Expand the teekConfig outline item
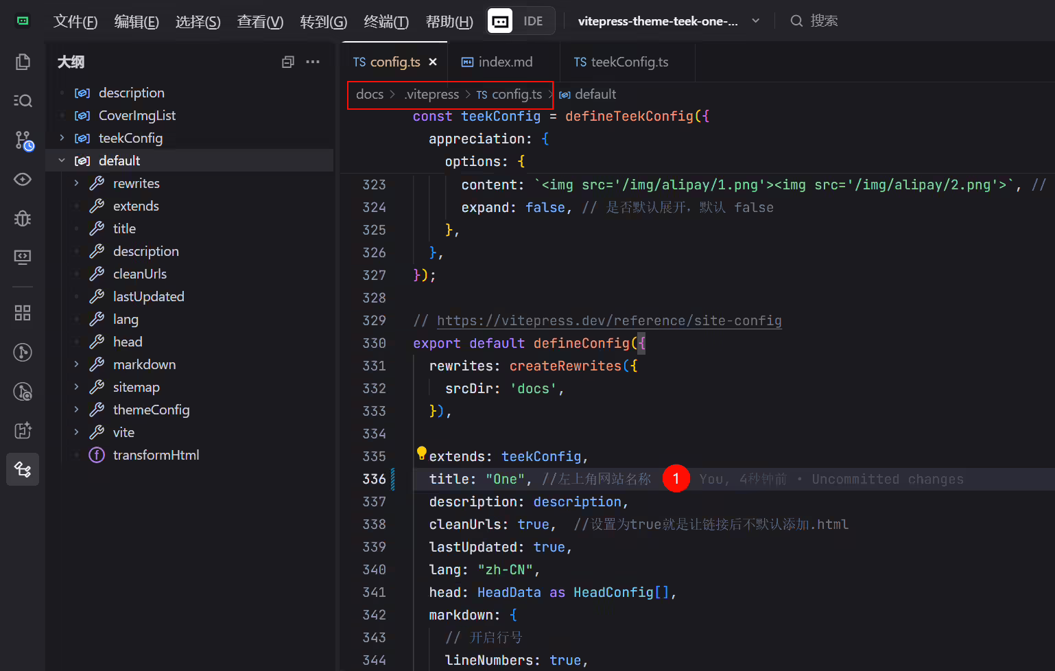This screenshot has width=1055, height=671. point(62,138)
